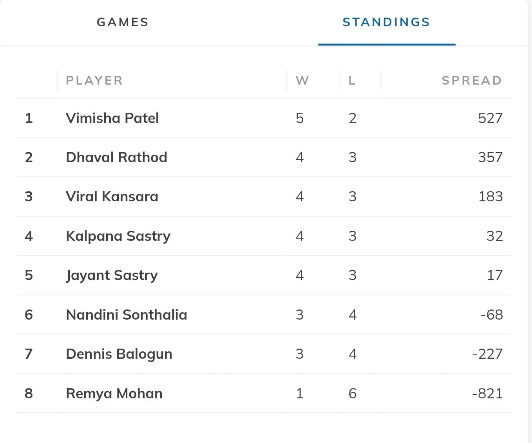Select the Standings tab

(386, 22)
